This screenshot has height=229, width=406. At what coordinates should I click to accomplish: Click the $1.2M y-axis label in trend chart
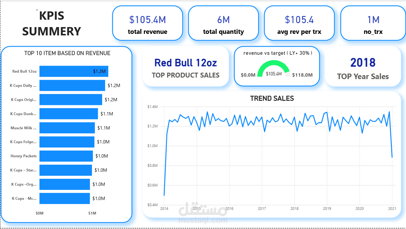pos(152,126)
